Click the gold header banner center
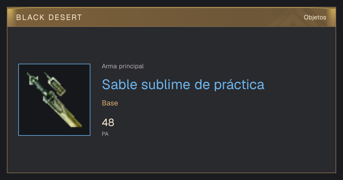 (171, 17)
